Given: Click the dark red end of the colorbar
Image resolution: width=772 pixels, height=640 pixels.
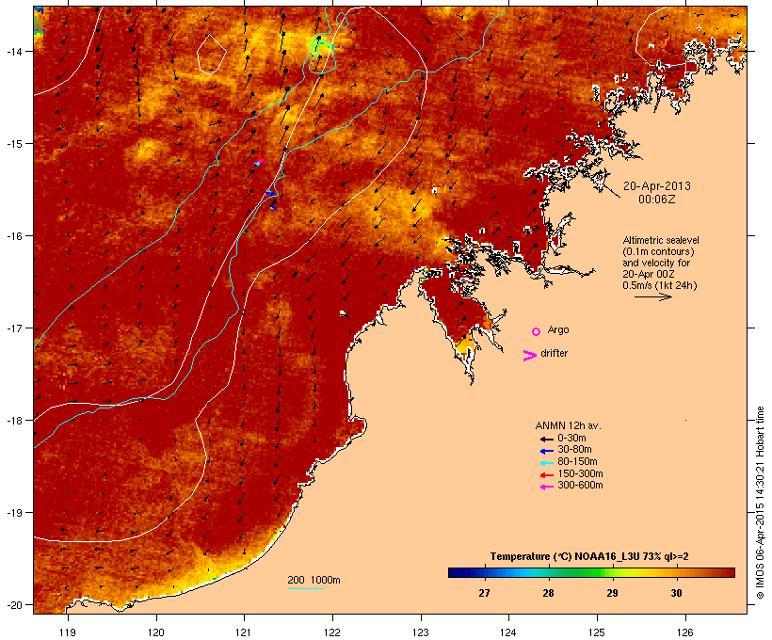Looking at the screenshot, I should point(730,572).
